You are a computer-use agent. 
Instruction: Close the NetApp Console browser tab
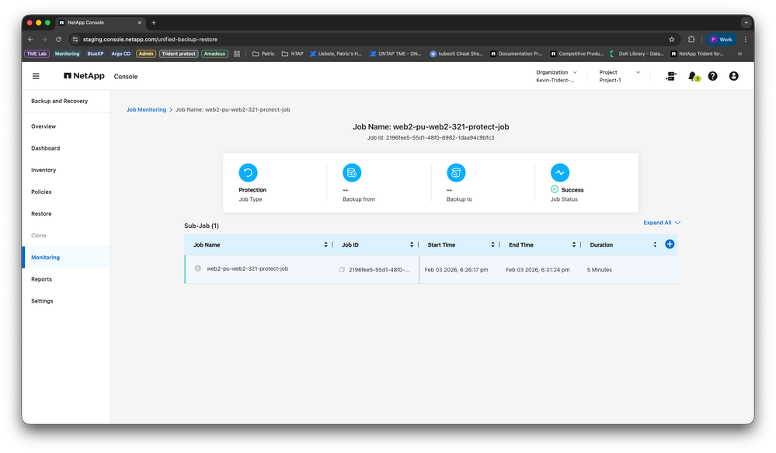(140, 22)
